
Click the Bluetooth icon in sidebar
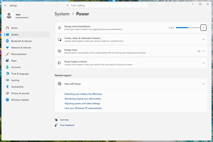point(7,41)
